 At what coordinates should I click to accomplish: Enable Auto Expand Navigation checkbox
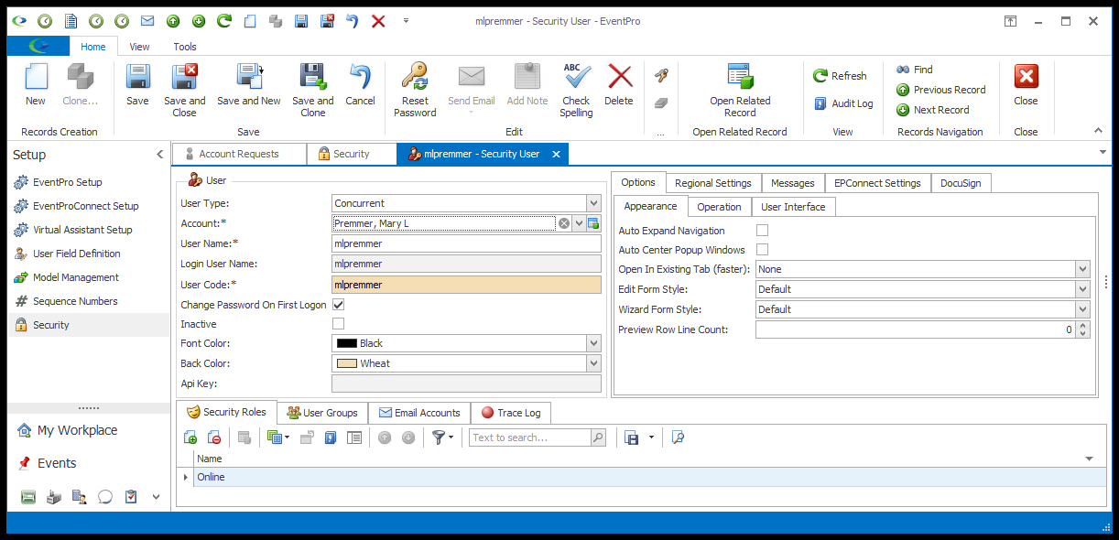click(x=762, y=231)
